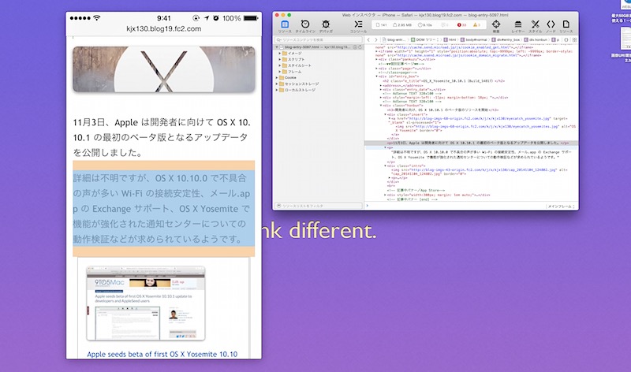Collapse the div id="entry_box" node
This screenshot has width=631, height=372.
(x=377, y=76)
